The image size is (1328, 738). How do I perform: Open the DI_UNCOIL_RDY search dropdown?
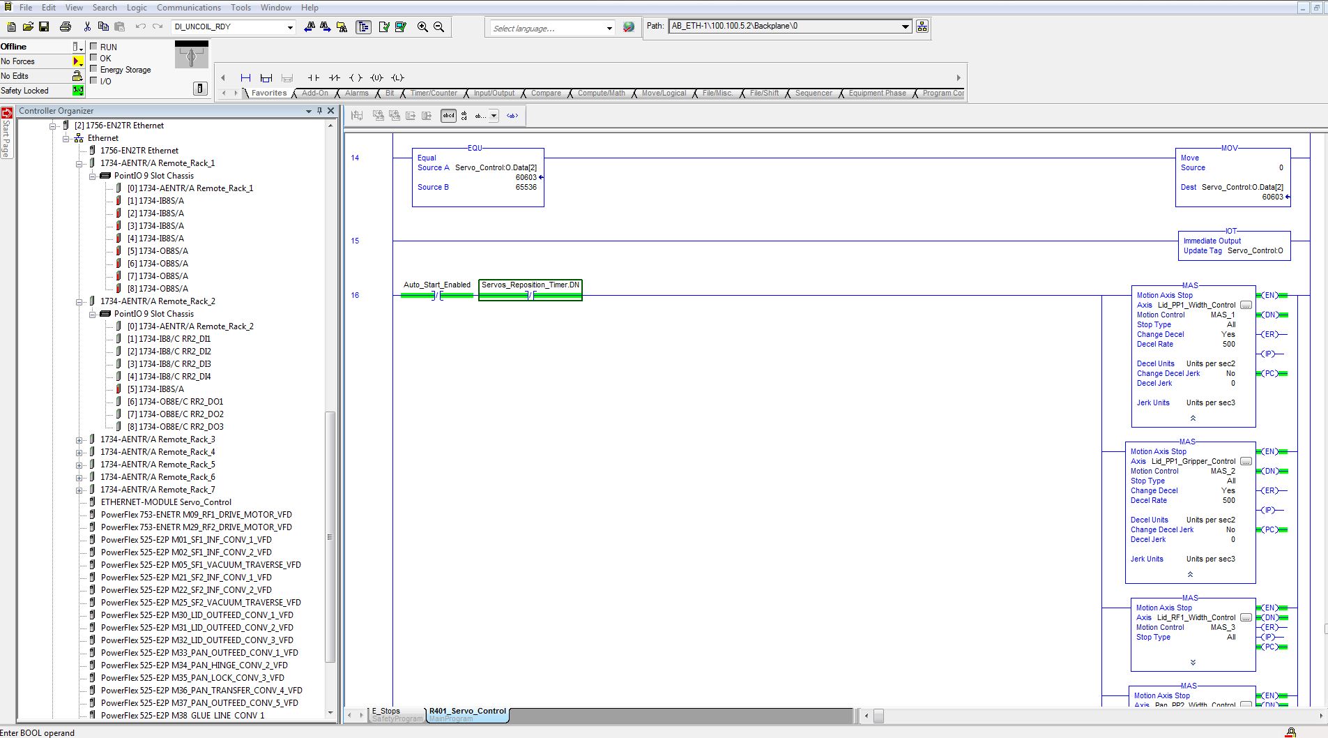tap(290, 27)
